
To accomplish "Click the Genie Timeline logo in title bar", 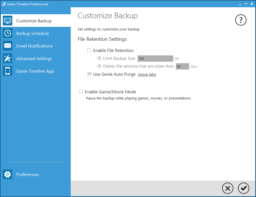I will pyautogui.click(x=4, y=4).
